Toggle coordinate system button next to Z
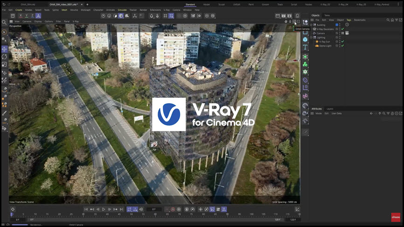Screen dimensions: 404x227 point(38,16)
